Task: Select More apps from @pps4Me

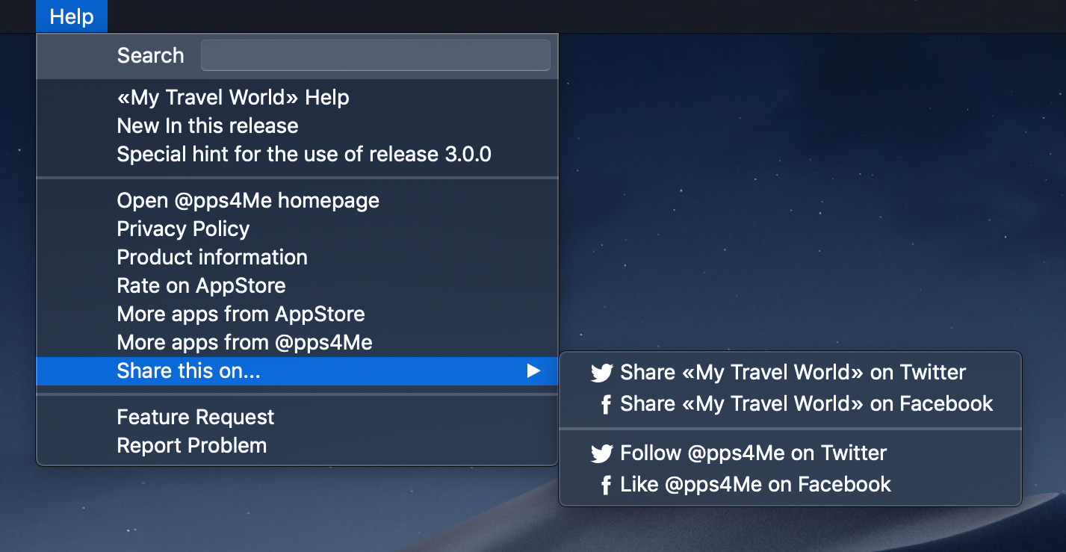Action: coord(297,343)
